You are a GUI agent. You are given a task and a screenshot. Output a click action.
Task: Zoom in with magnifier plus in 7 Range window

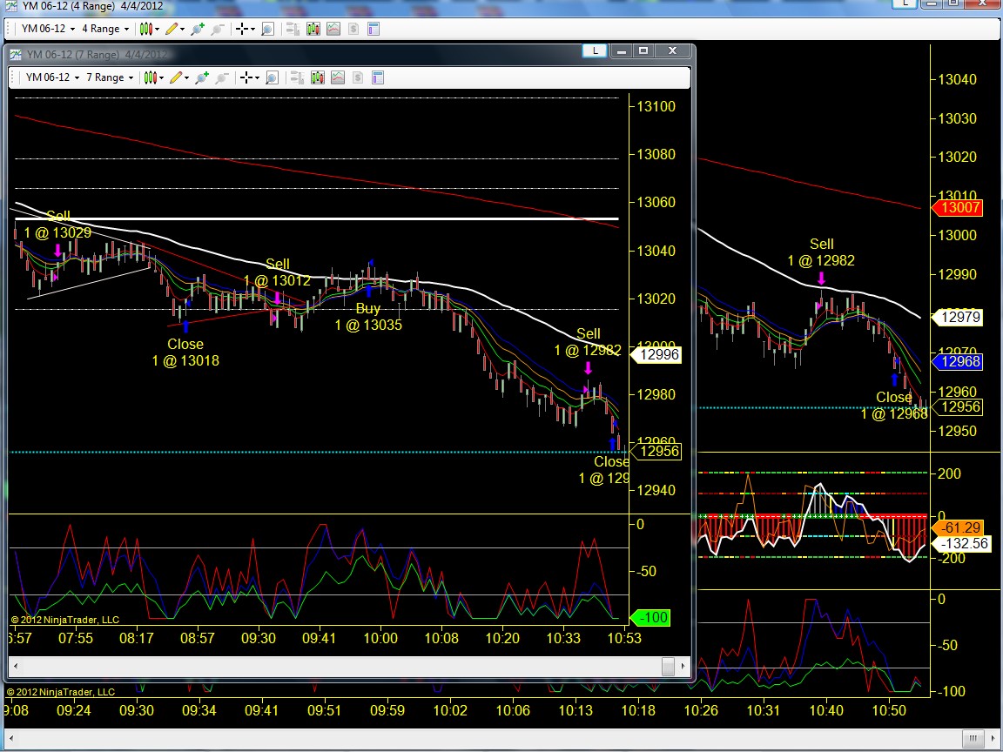tap(202, 77)
